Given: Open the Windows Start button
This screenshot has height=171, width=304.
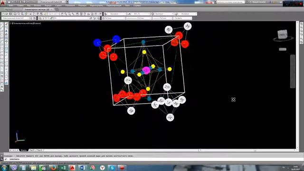Looking at the screenshot, I should (4, 168).
